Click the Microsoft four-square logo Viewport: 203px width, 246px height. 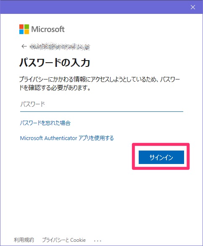24,29
